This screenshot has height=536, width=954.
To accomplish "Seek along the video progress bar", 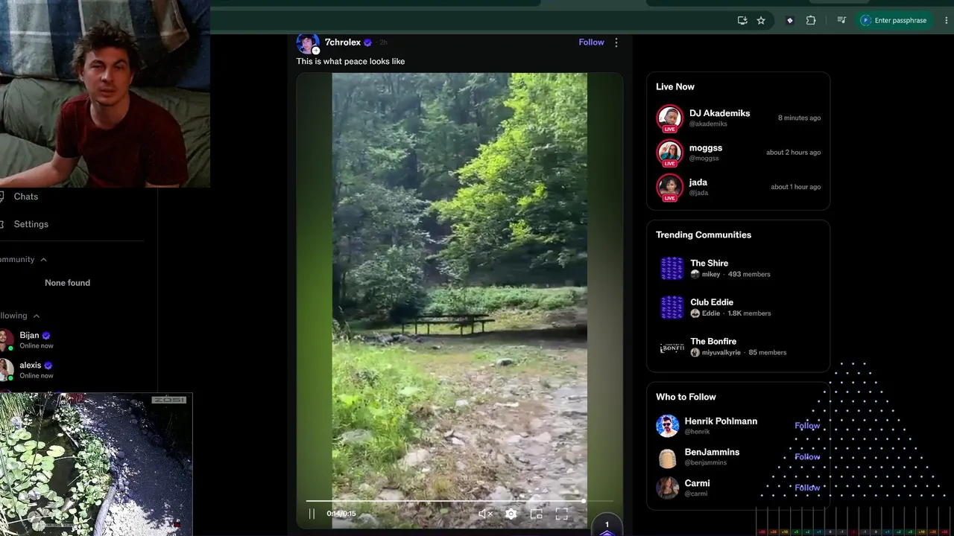I will [460, 501].
